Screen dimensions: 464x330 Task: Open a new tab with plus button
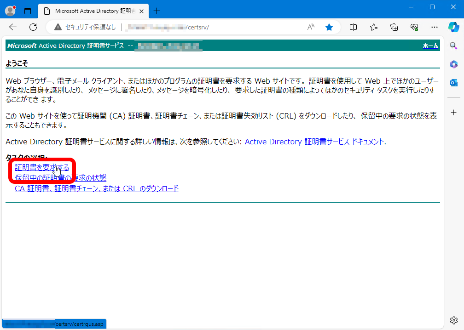157,11
